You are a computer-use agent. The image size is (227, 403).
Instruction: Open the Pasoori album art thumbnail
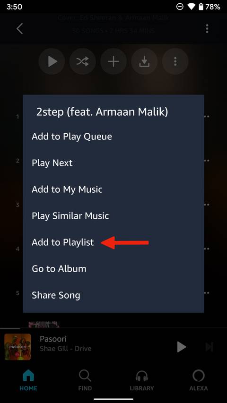pos(18,347)
